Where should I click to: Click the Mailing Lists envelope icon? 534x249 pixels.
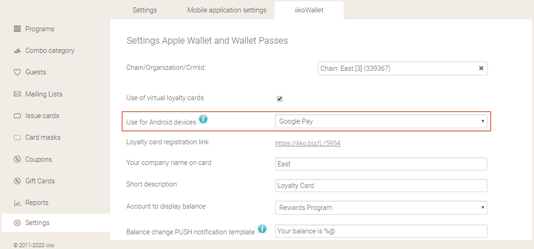18,94
